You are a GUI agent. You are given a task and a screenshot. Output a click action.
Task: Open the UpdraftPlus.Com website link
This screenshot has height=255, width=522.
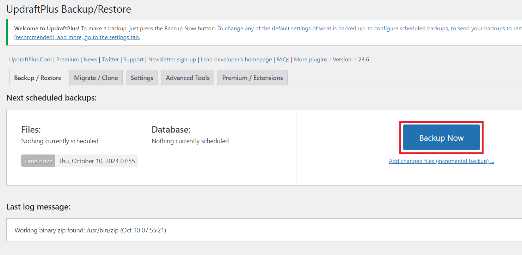pyautogui.click(x=30, y=59)
